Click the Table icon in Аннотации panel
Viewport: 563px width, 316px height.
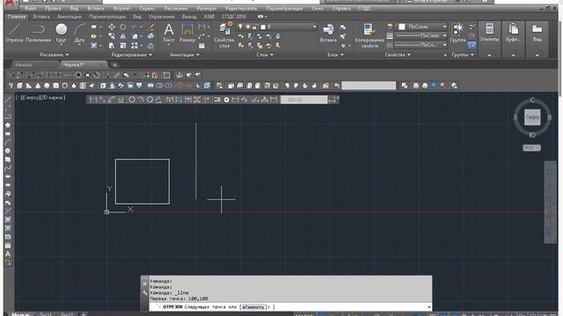click(201, 46)
